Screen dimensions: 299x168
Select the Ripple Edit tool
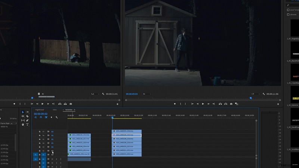(x=23, y=116)
